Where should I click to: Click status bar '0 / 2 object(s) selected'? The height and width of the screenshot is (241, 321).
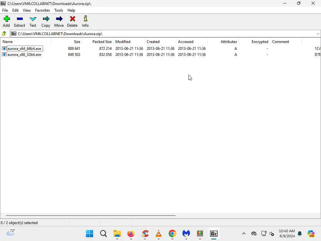coord(19,223)
